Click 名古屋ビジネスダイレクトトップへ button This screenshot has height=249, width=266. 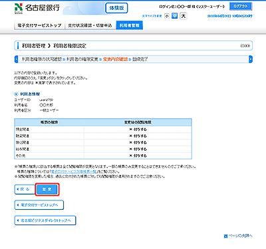tap(45, 220)
